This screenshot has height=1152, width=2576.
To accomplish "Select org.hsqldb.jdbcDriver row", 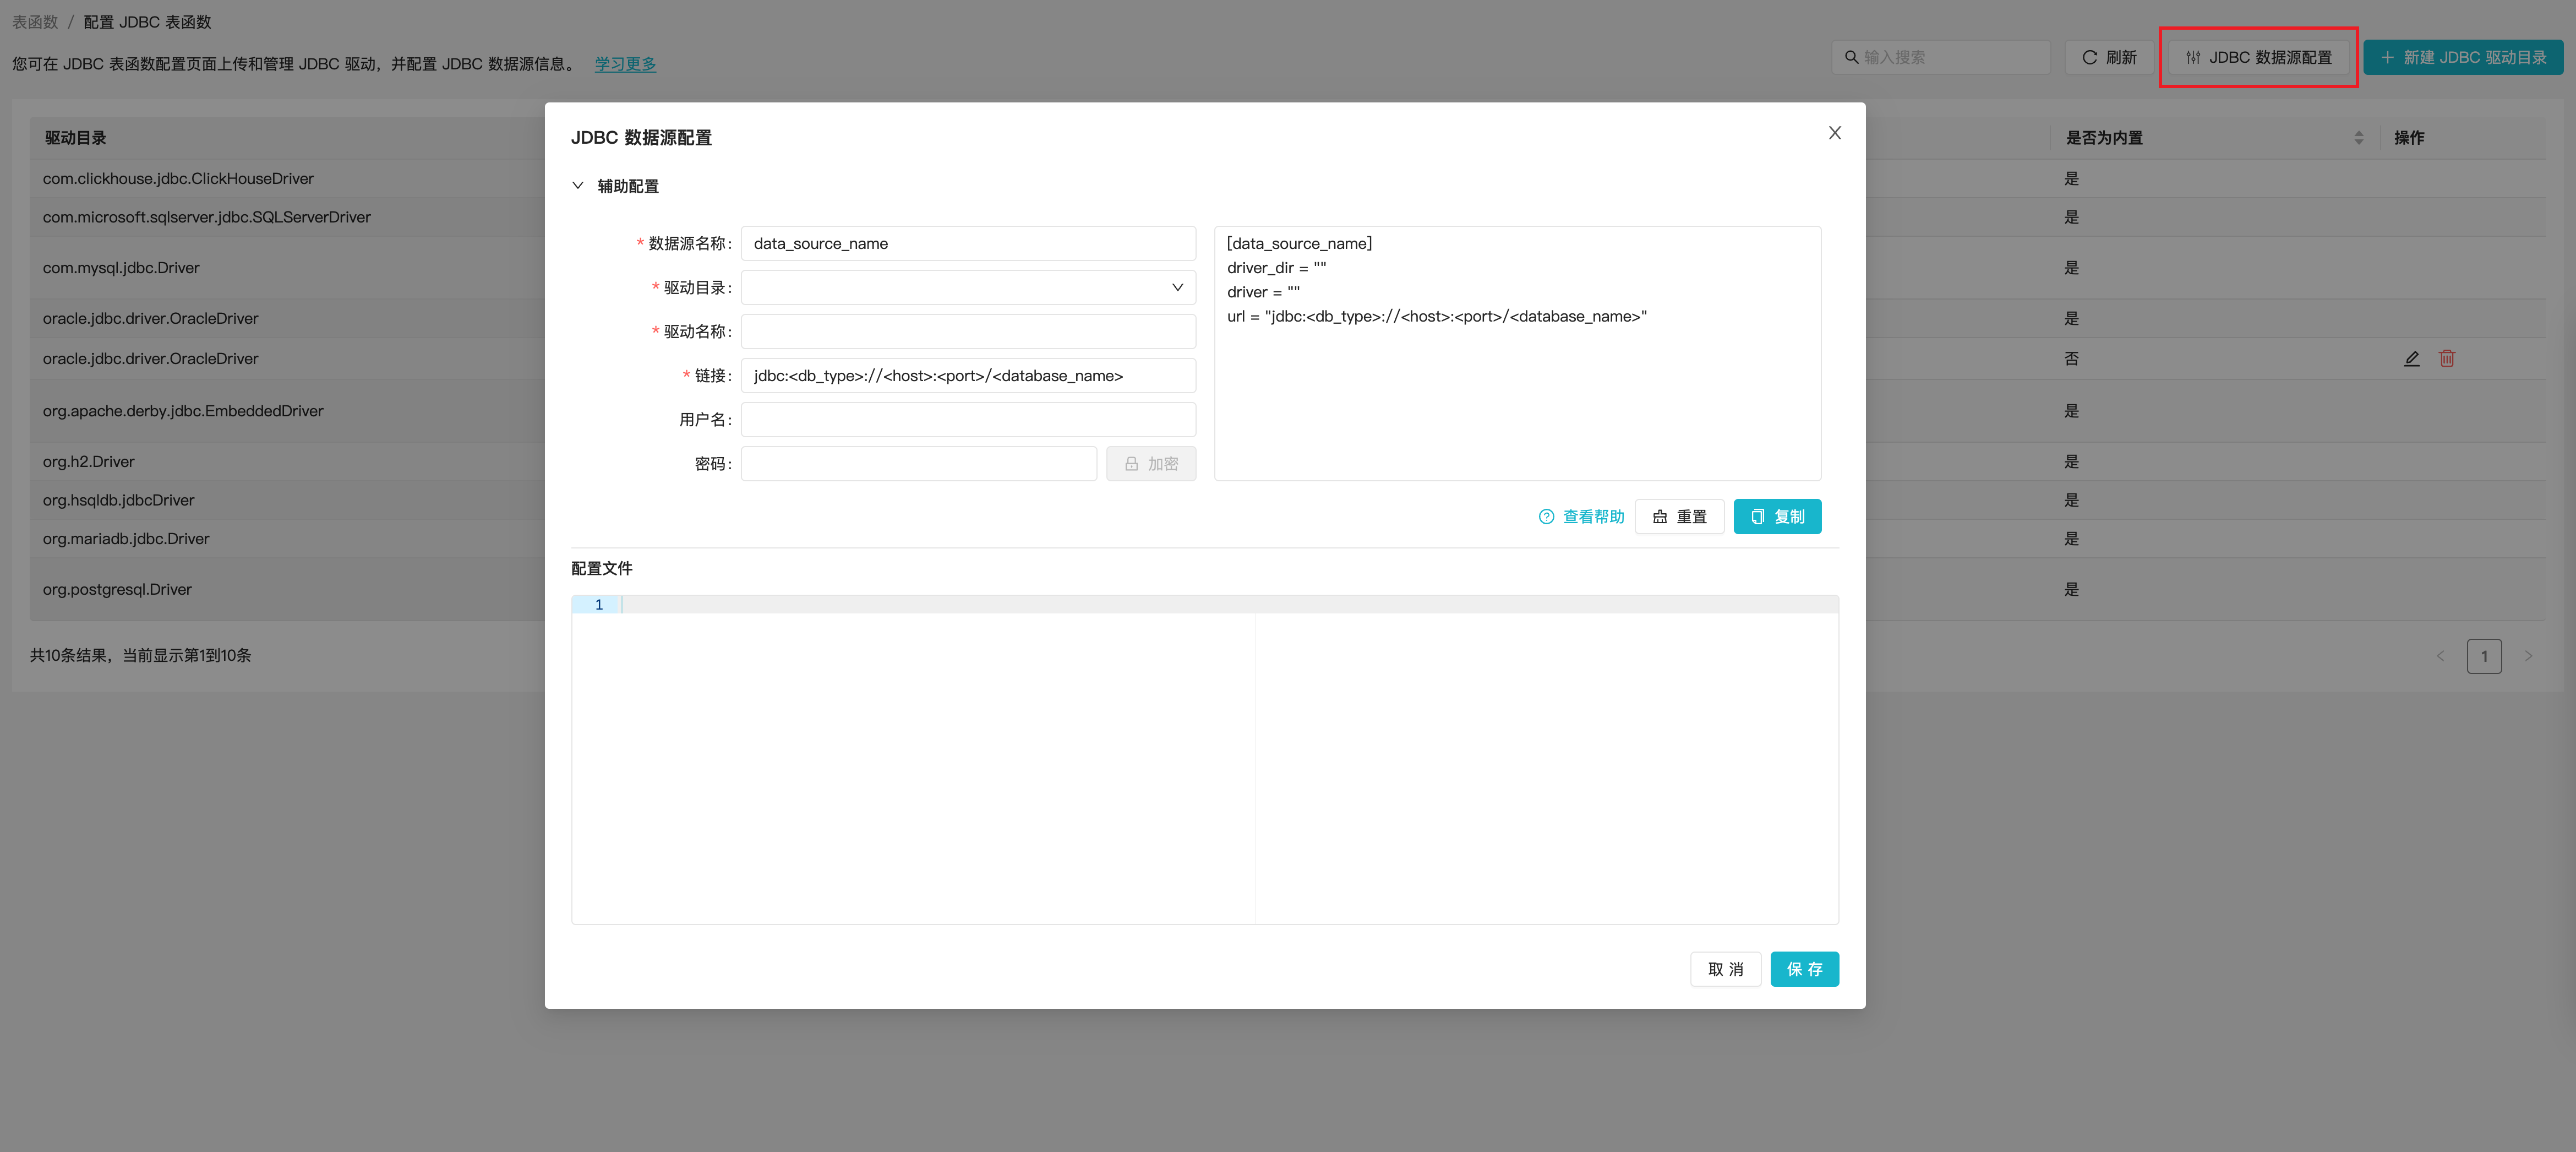I will click(1288, 501).
